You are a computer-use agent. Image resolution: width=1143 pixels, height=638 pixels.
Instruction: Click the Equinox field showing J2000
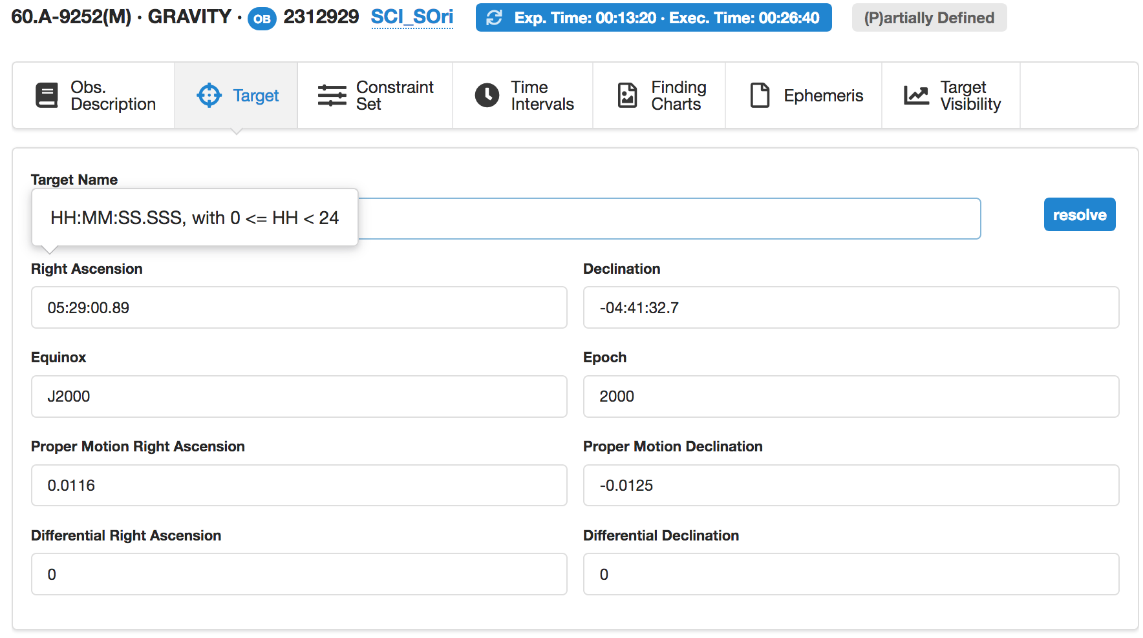click(x=299, y=396)
